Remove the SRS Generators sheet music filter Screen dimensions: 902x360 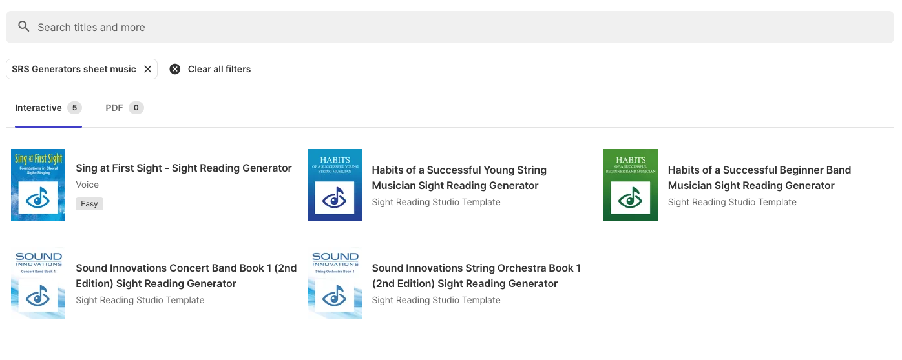(x=147, y=69)
